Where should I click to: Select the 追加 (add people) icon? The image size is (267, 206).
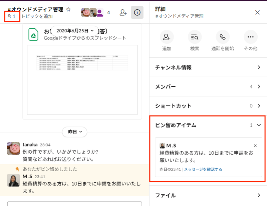pos(167,37)
